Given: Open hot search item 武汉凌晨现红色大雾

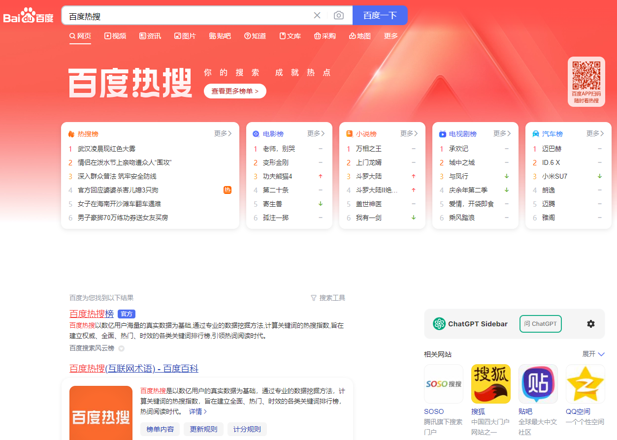Looking at the screenshot, I should point(106,149).
